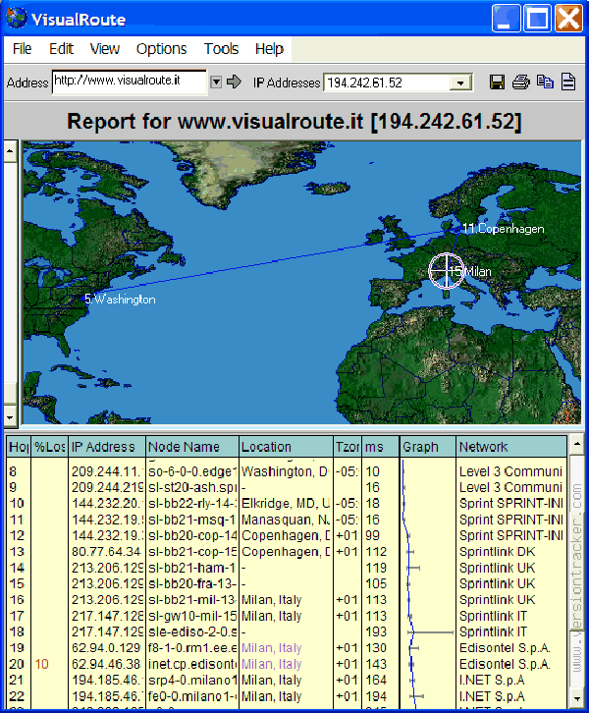
Task: Click the IP Address column header
Action: [106, 447]
